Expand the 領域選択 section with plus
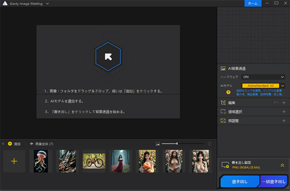Image resolution: width=290 pixels, height=191 pixels. click(x=284, y=112)
